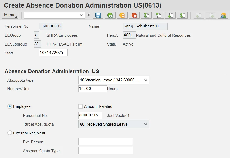Click the Next page icon
Image resolution: width=230 pixels, height=158 pixels.
click(x=170, y=15)
